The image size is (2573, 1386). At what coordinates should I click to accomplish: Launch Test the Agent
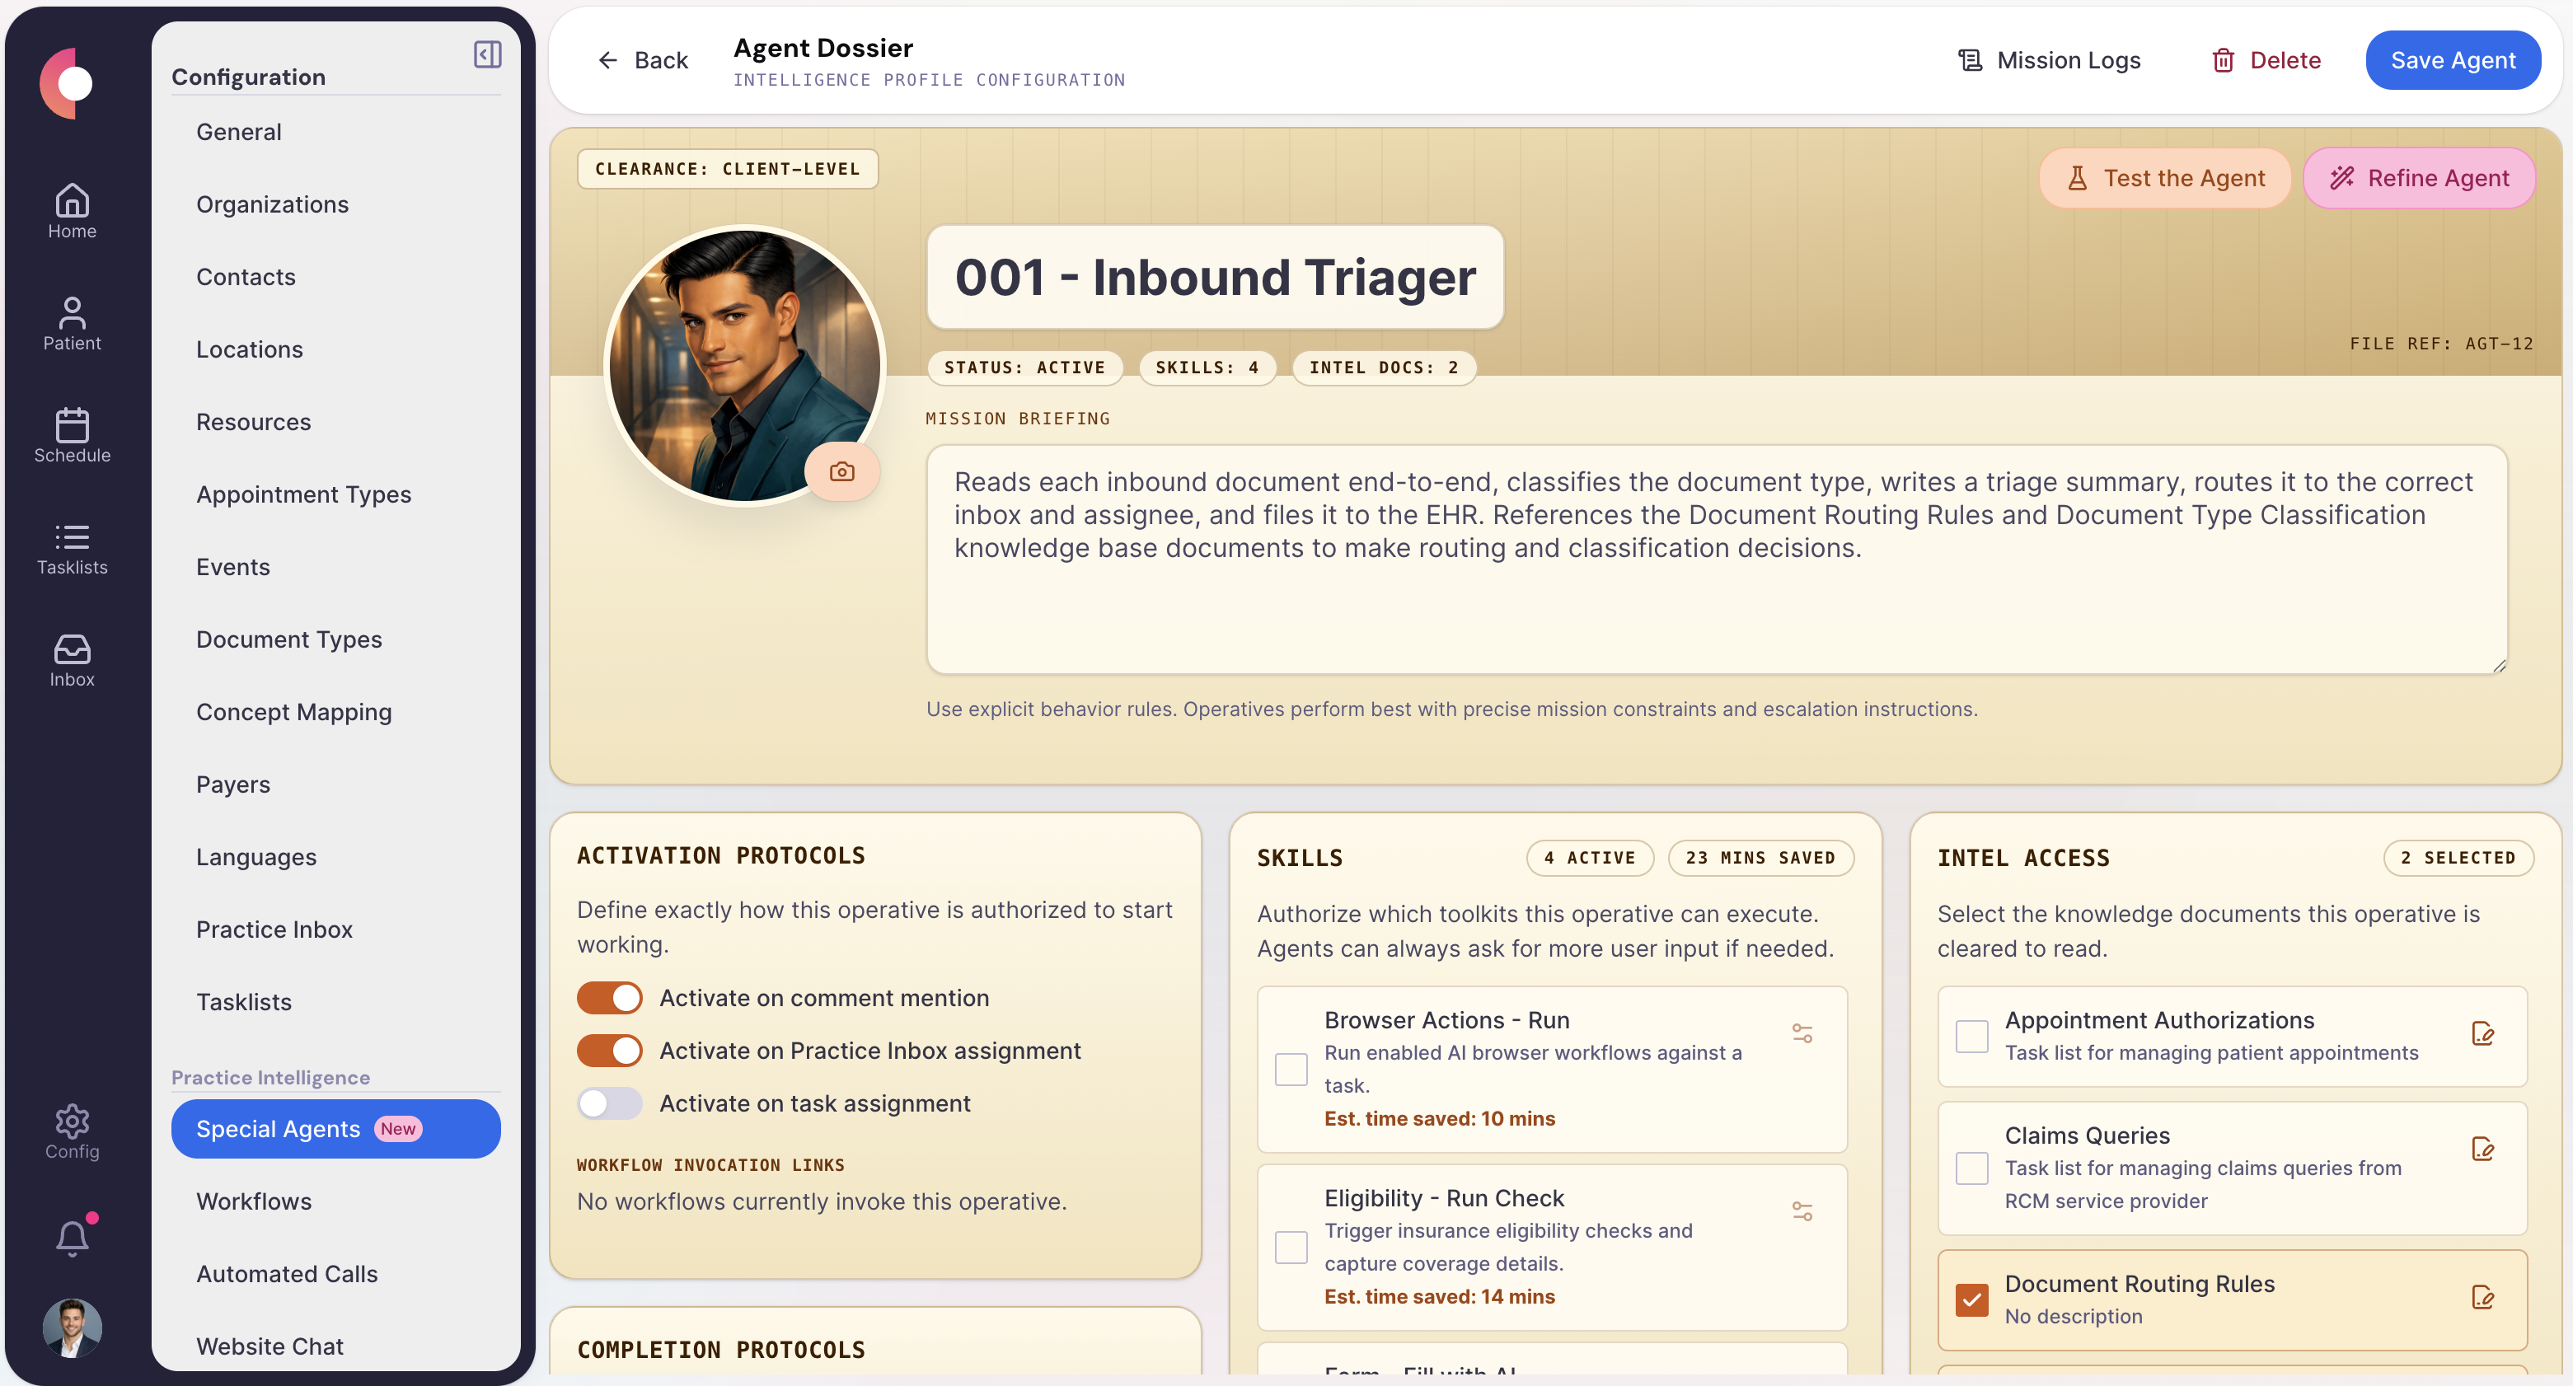(2164, 178)
